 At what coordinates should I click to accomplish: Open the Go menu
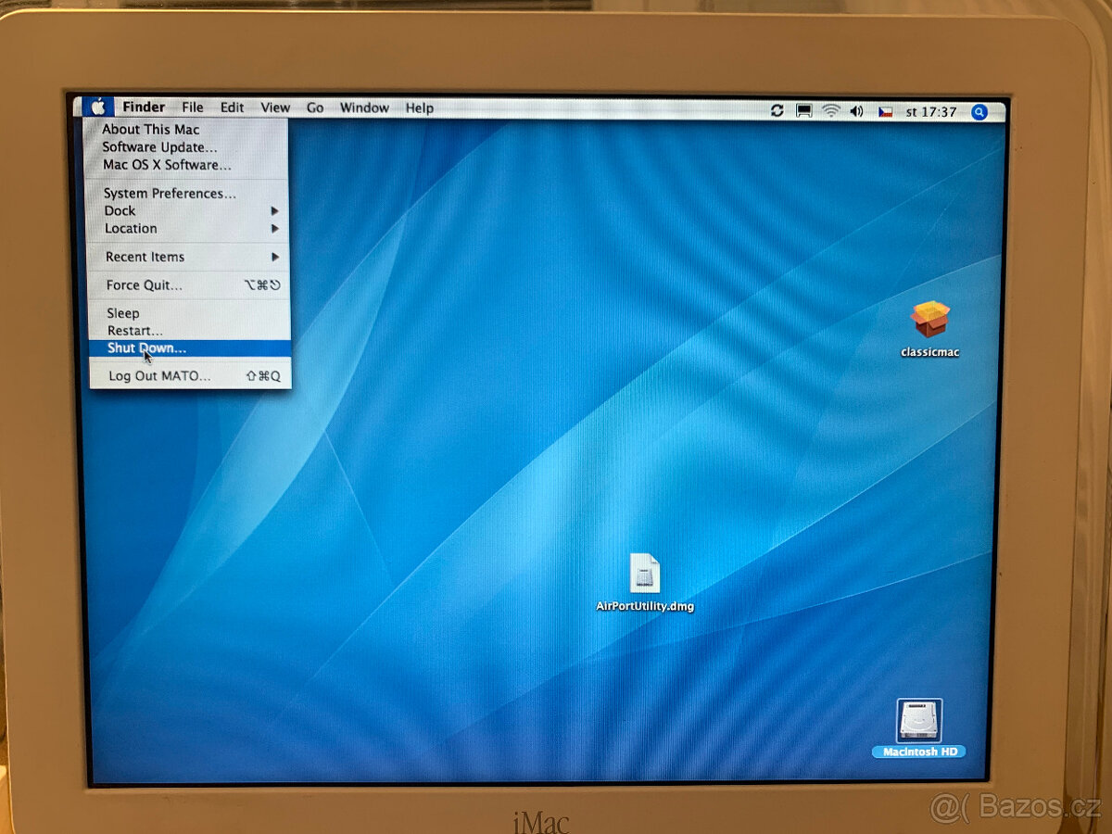(x=315, y=107)
